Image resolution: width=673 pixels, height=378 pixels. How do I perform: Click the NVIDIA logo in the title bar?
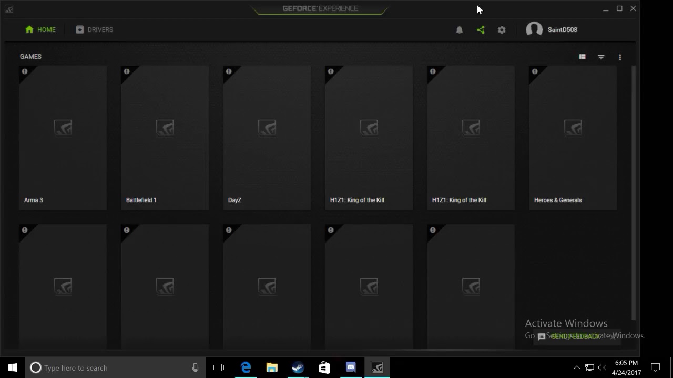pyautogui.click(x=8, y=9)
